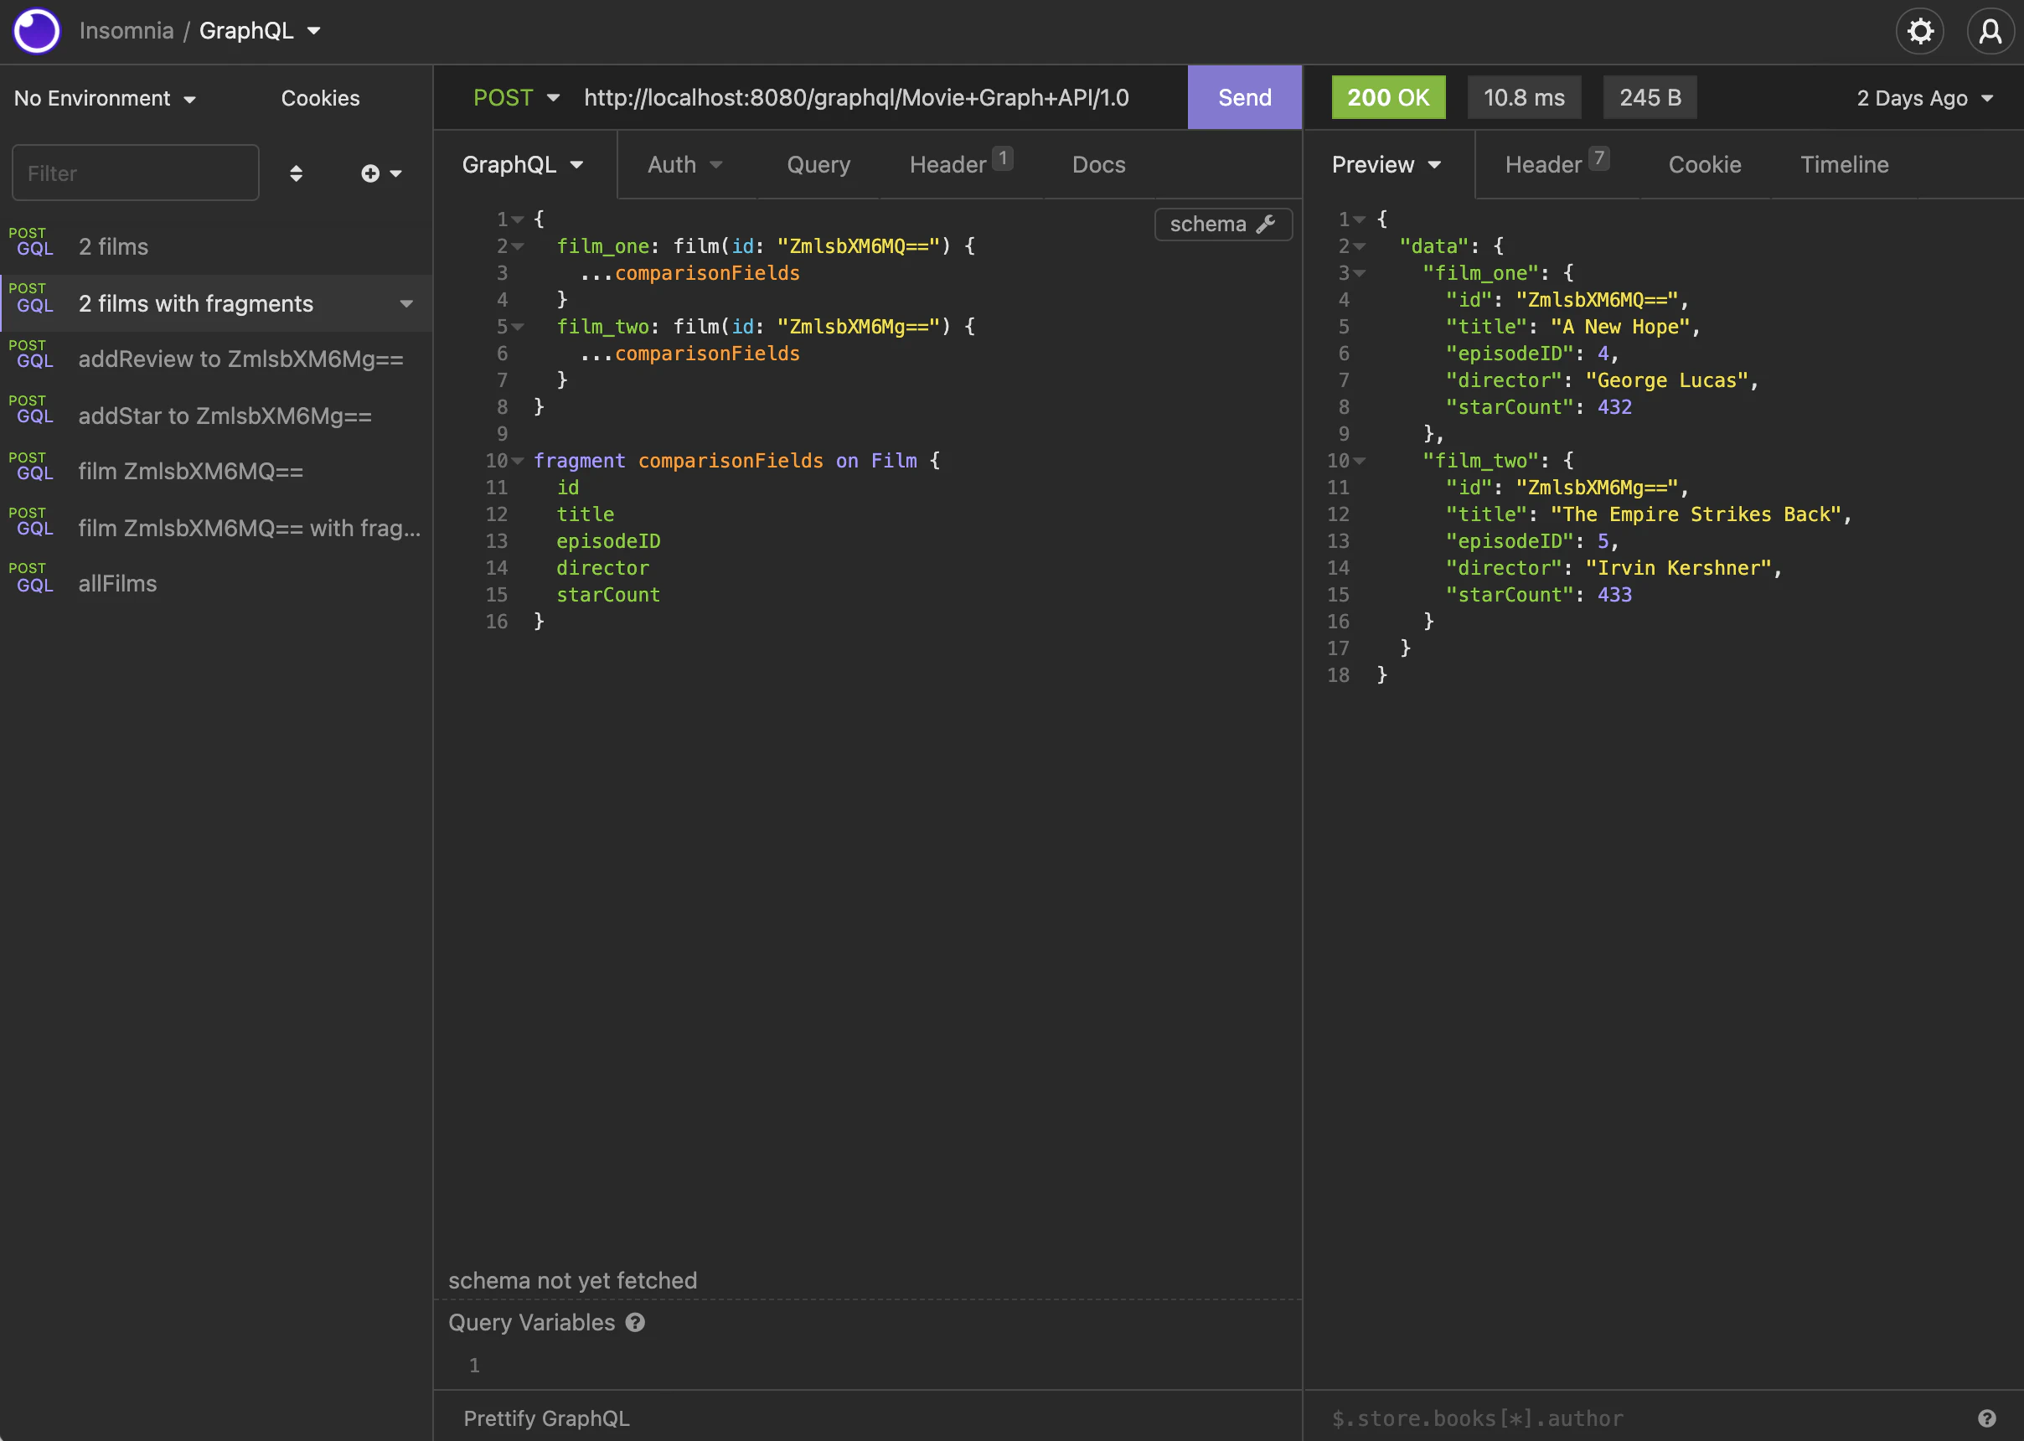Click the Query Variables help icon
This screenshot has height=1441, width=2024.
click(635, 1322)
